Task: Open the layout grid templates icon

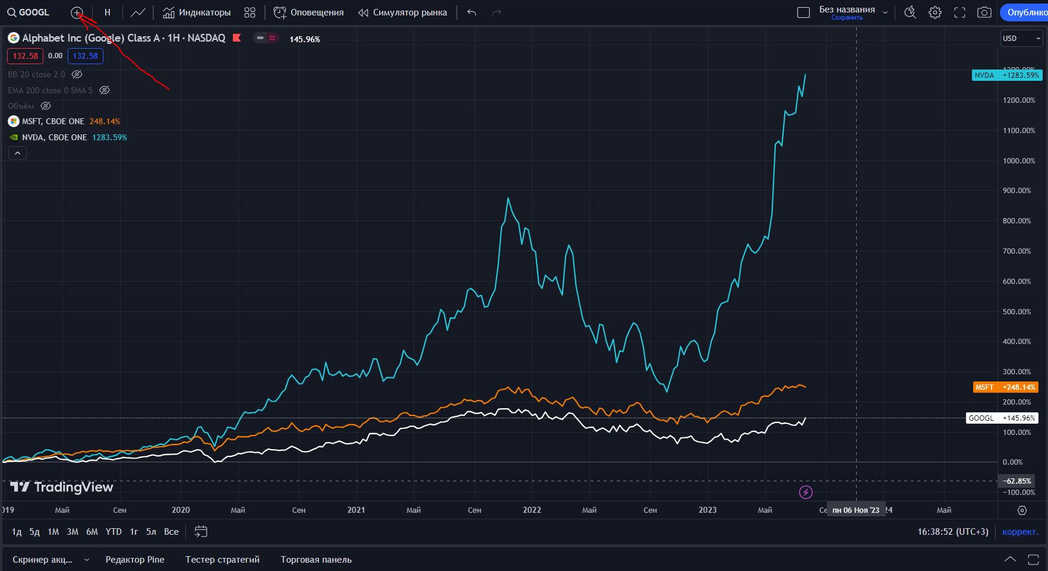Action: point(250,12)
